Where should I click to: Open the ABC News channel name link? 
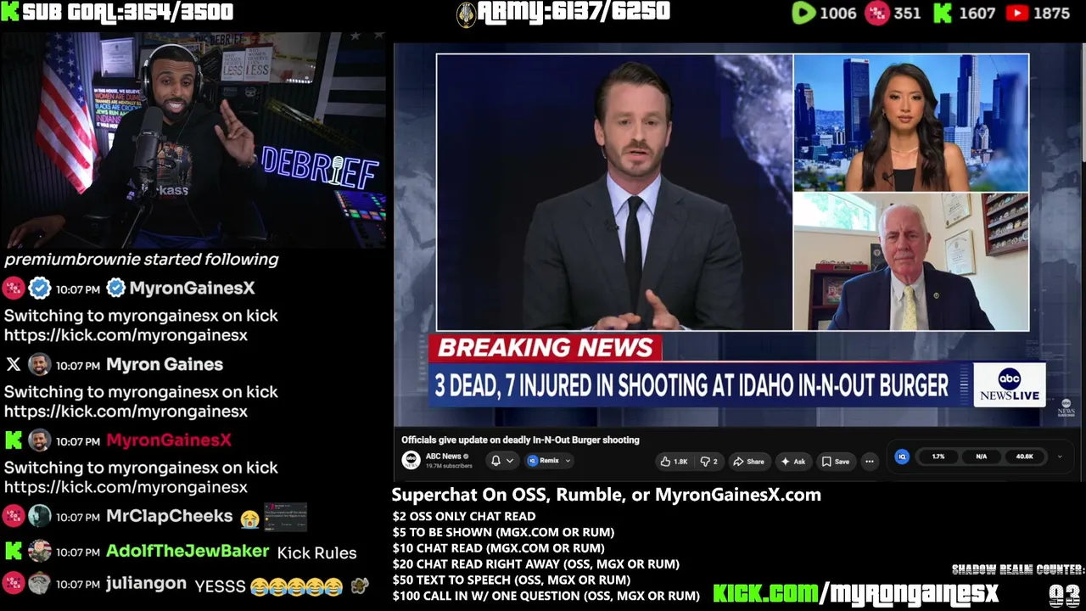point(443,457)
